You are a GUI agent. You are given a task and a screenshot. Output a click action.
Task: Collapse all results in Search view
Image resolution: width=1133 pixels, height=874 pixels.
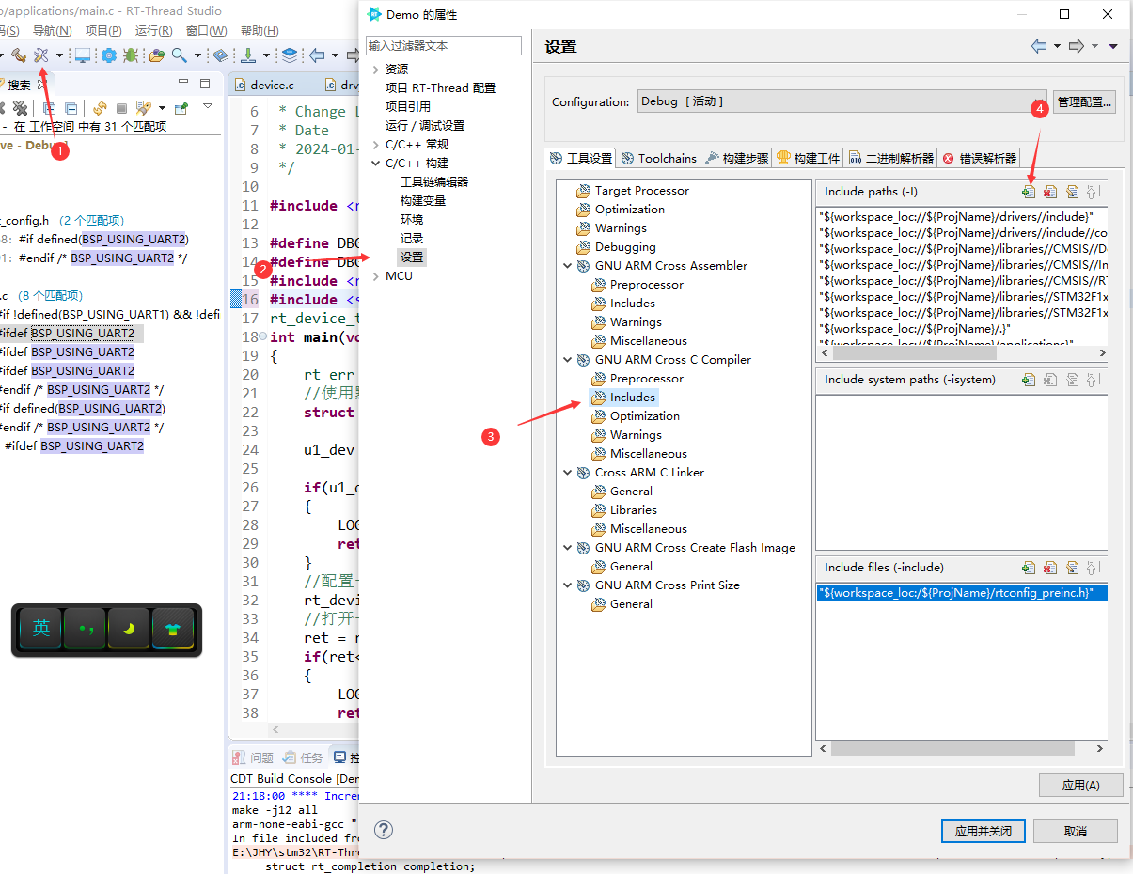pos(71,108)
